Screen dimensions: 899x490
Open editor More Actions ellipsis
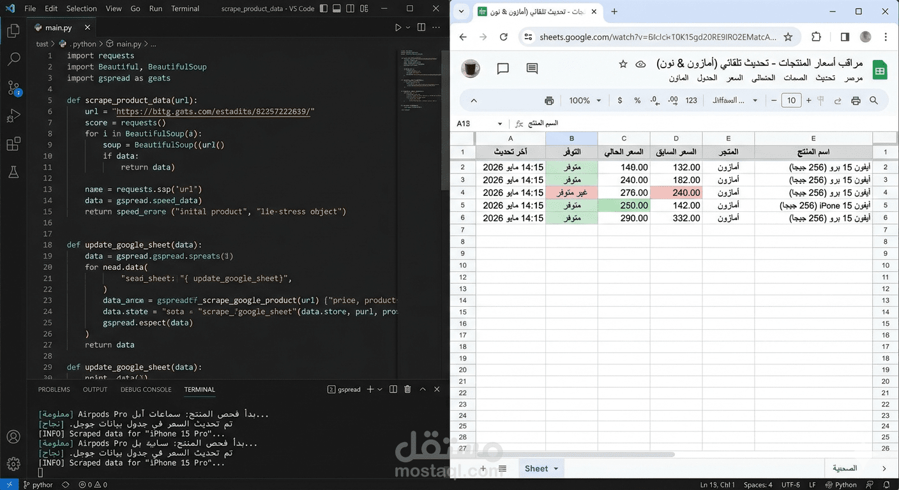437,27
